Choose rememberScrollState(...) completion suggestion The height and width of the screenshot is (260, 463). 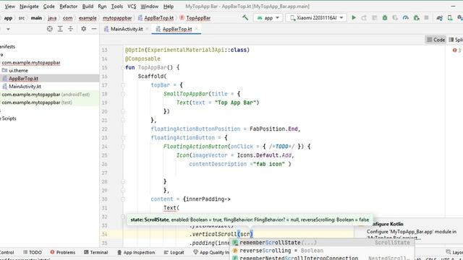(x=322, y=243)
